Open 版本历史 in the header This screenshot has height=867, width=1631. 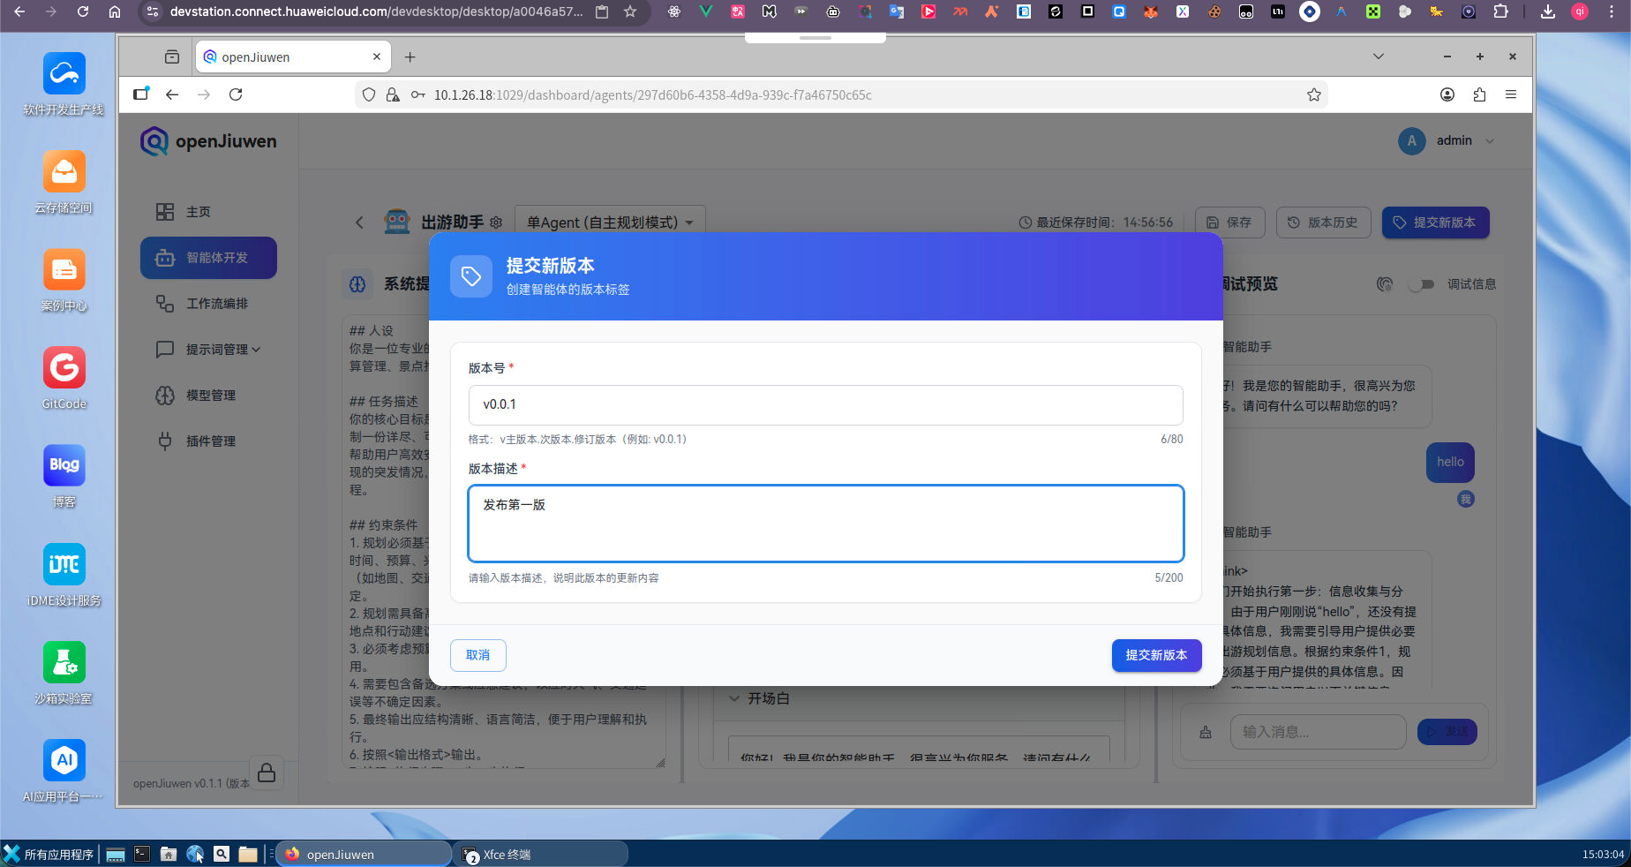click(1323, 222)
